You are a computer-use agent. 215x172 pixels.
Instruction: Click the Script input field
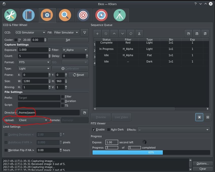click(x=39, y=105)
